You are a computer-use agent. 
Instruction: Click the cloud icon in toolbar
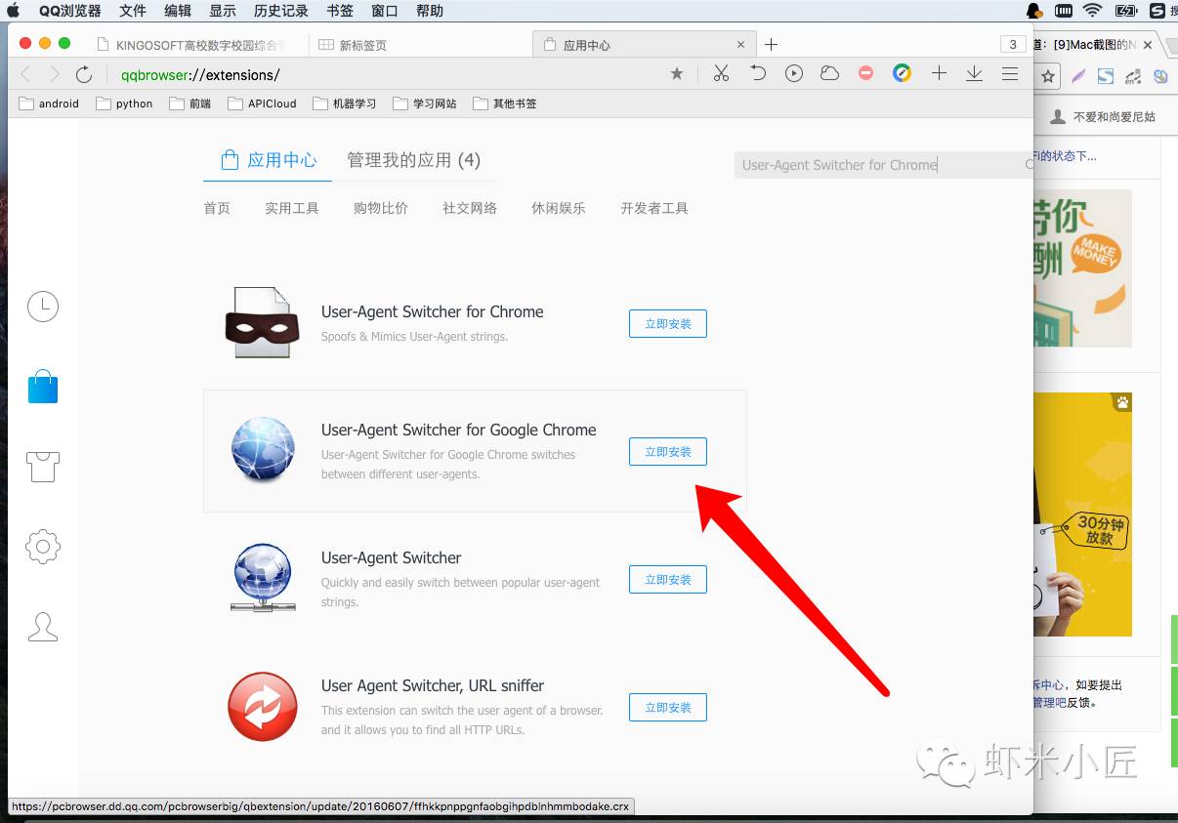tap(829, 74)
